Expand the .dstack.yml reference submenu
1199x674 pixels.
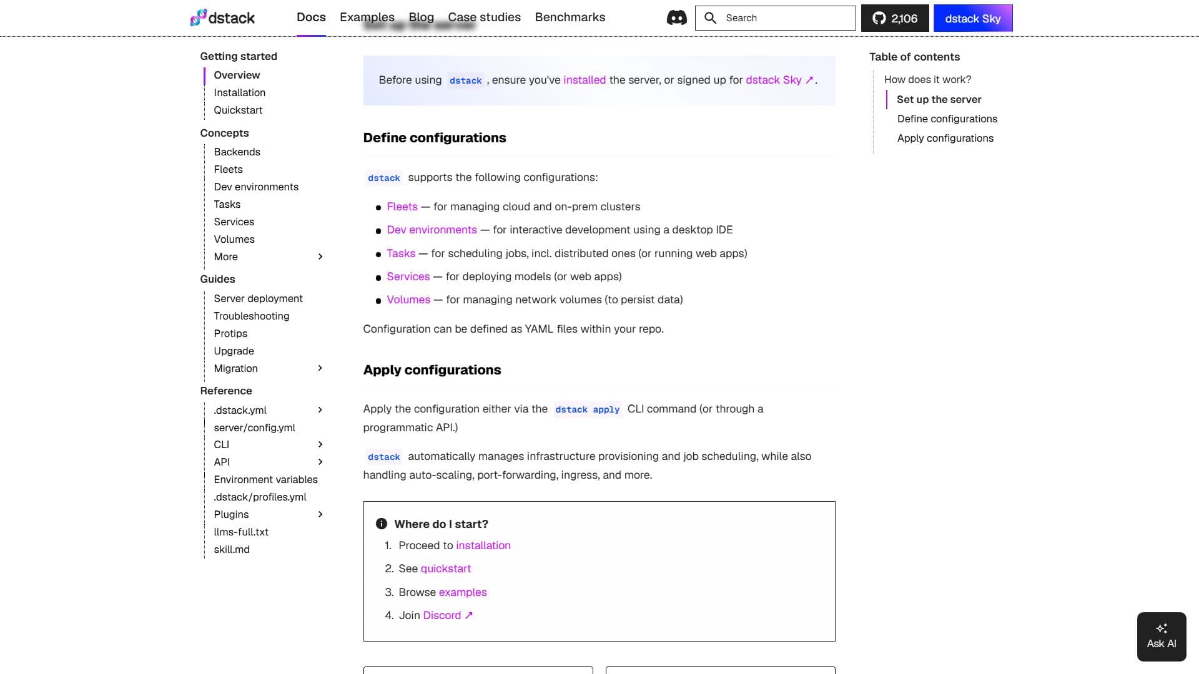coord(320,410)
